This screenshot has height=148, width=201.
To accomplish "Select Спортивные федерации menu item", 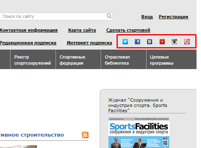I will tap(78, 59).
